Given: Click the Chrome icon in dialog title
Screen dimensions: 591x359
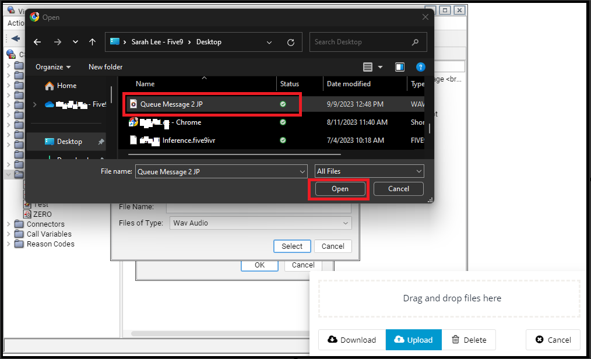Looking at the screenshot, I should coord(34,17).
